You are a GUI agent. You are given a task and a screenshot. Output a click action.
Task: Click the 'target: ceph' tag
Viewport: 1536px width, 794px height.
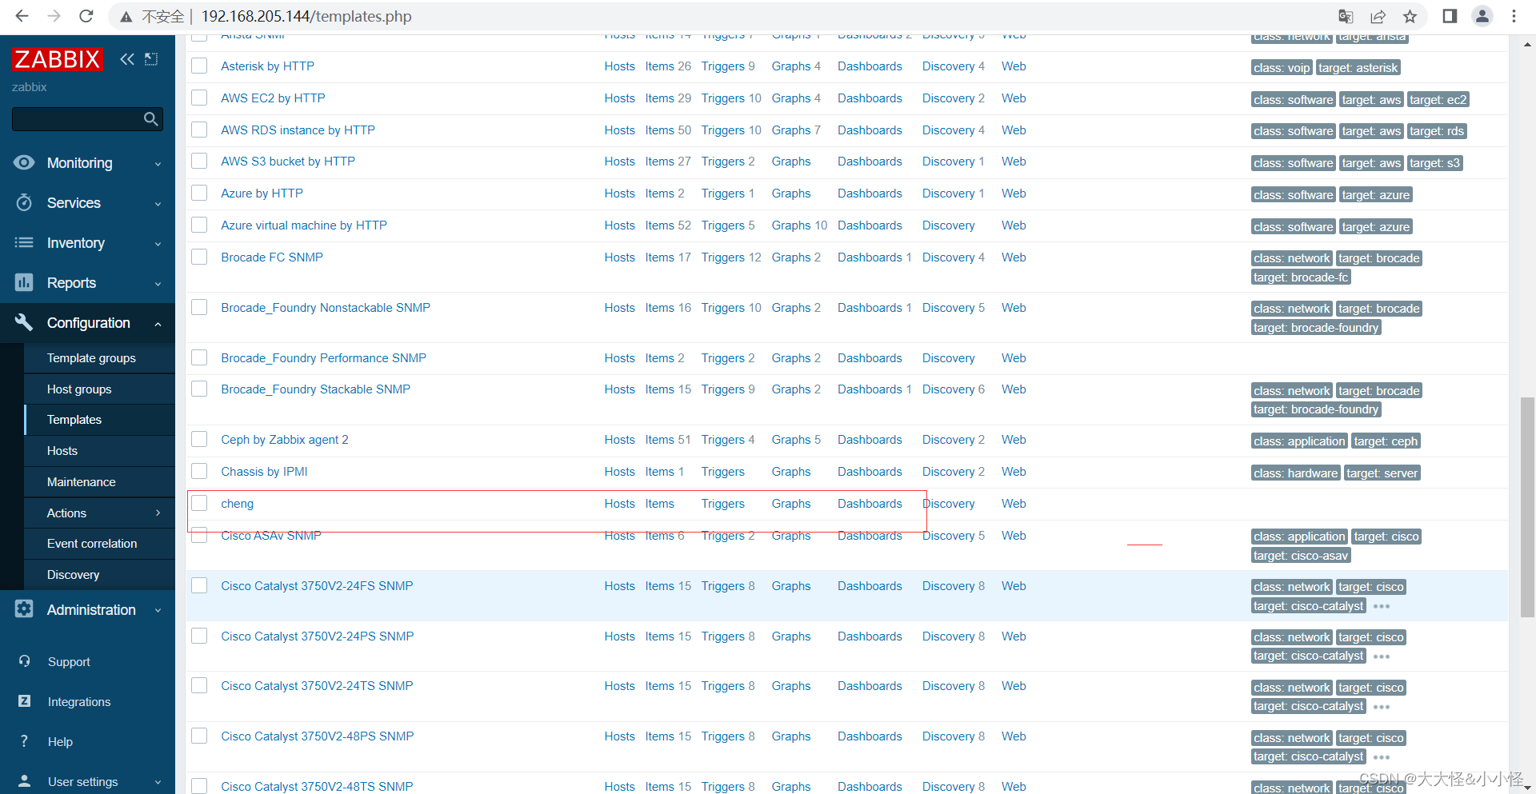1386,441
